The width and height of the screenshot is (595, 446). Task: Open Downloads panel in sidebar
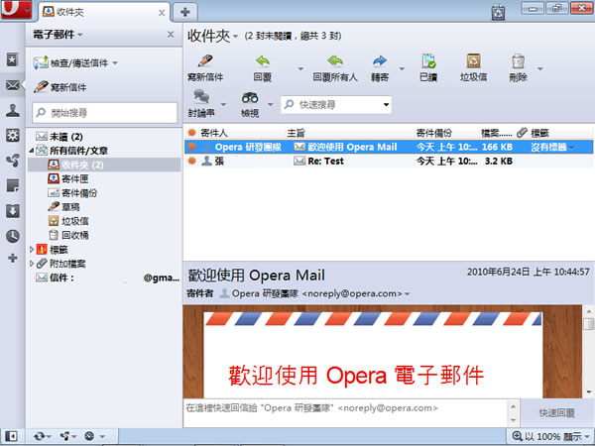tap(12, 210)
